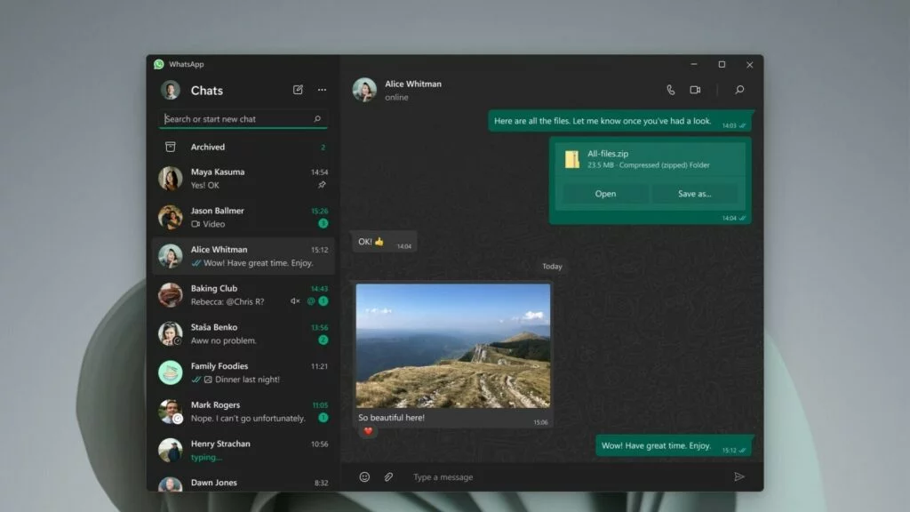Search within Alice Whitman conversation

tap(739, 90)
